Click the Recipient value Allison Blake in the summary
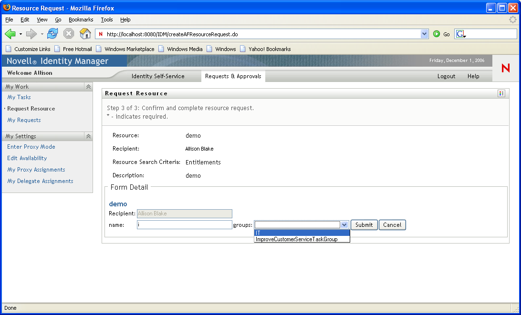The image size is (521, 315). pos(199,149)
